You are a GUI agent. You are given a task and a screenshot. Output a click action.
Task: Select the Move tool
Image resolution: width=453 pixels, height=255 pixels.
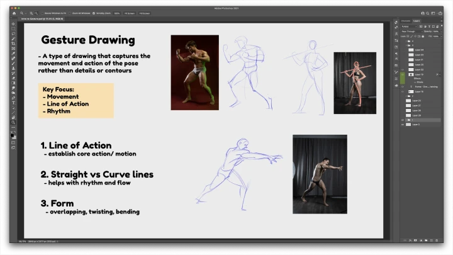[x=13, y=24]
